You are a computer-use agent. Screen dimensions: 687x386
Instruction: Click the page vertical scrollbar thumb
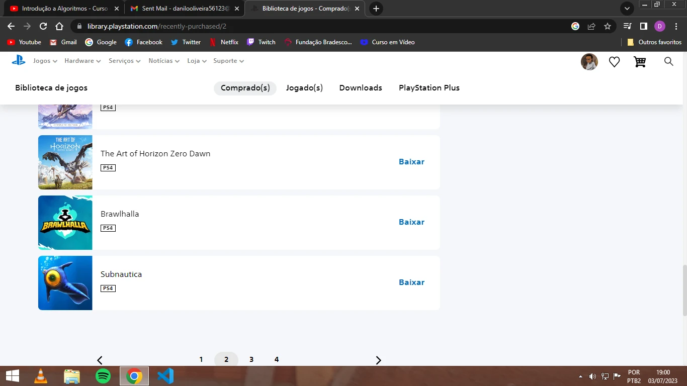(684, 291)
